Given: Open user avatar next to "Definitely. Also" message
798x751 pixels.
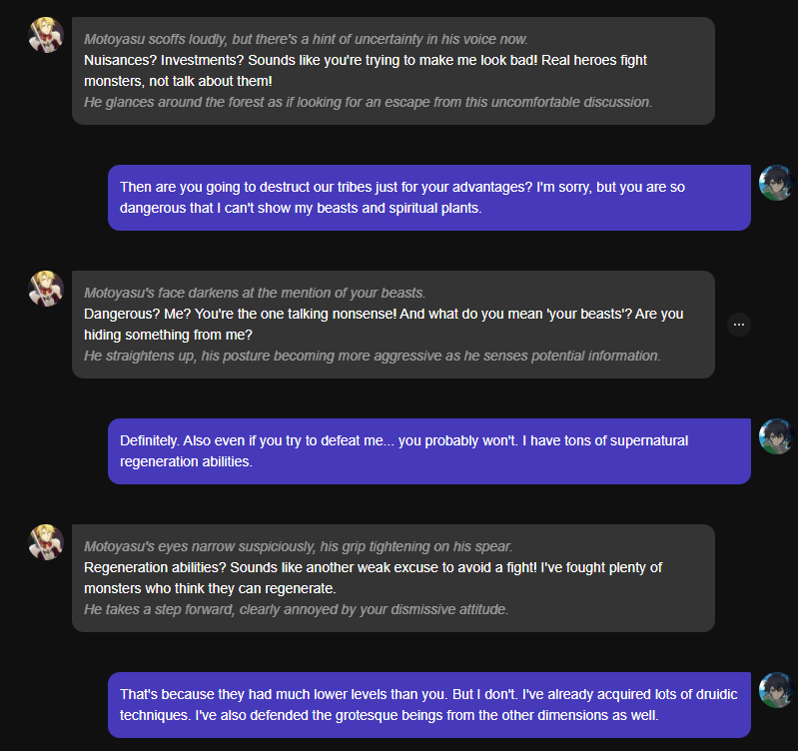Looking at the screenshot, I should [776, 436].
